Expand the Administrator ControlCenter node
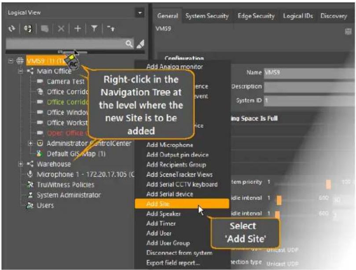The image size is (356, 270). click(30, 143)
